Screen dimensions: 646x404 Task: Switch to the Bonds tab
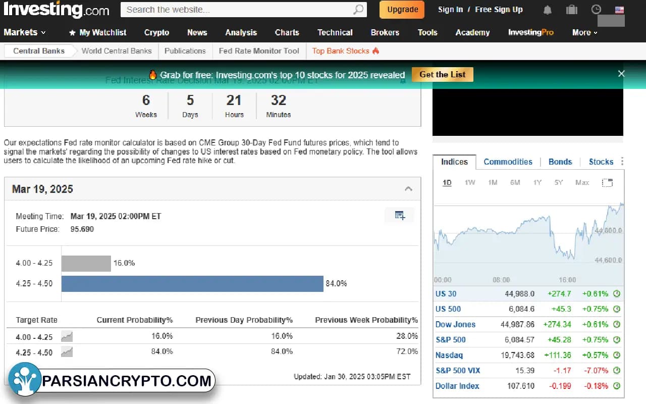pyautogui.click(x=560, y=162)
